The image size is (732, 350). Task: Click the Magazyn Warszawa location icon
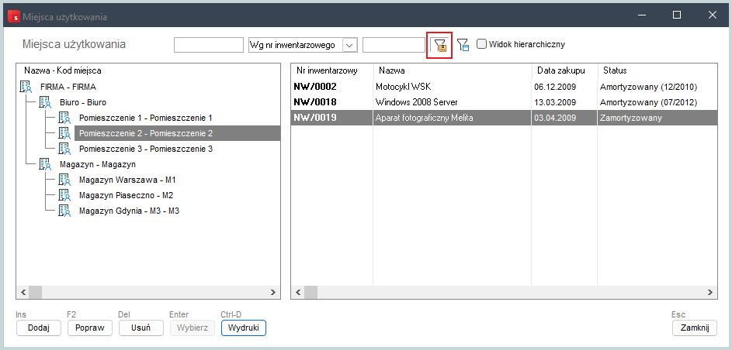pyautogui.click(x=64, y=180)
